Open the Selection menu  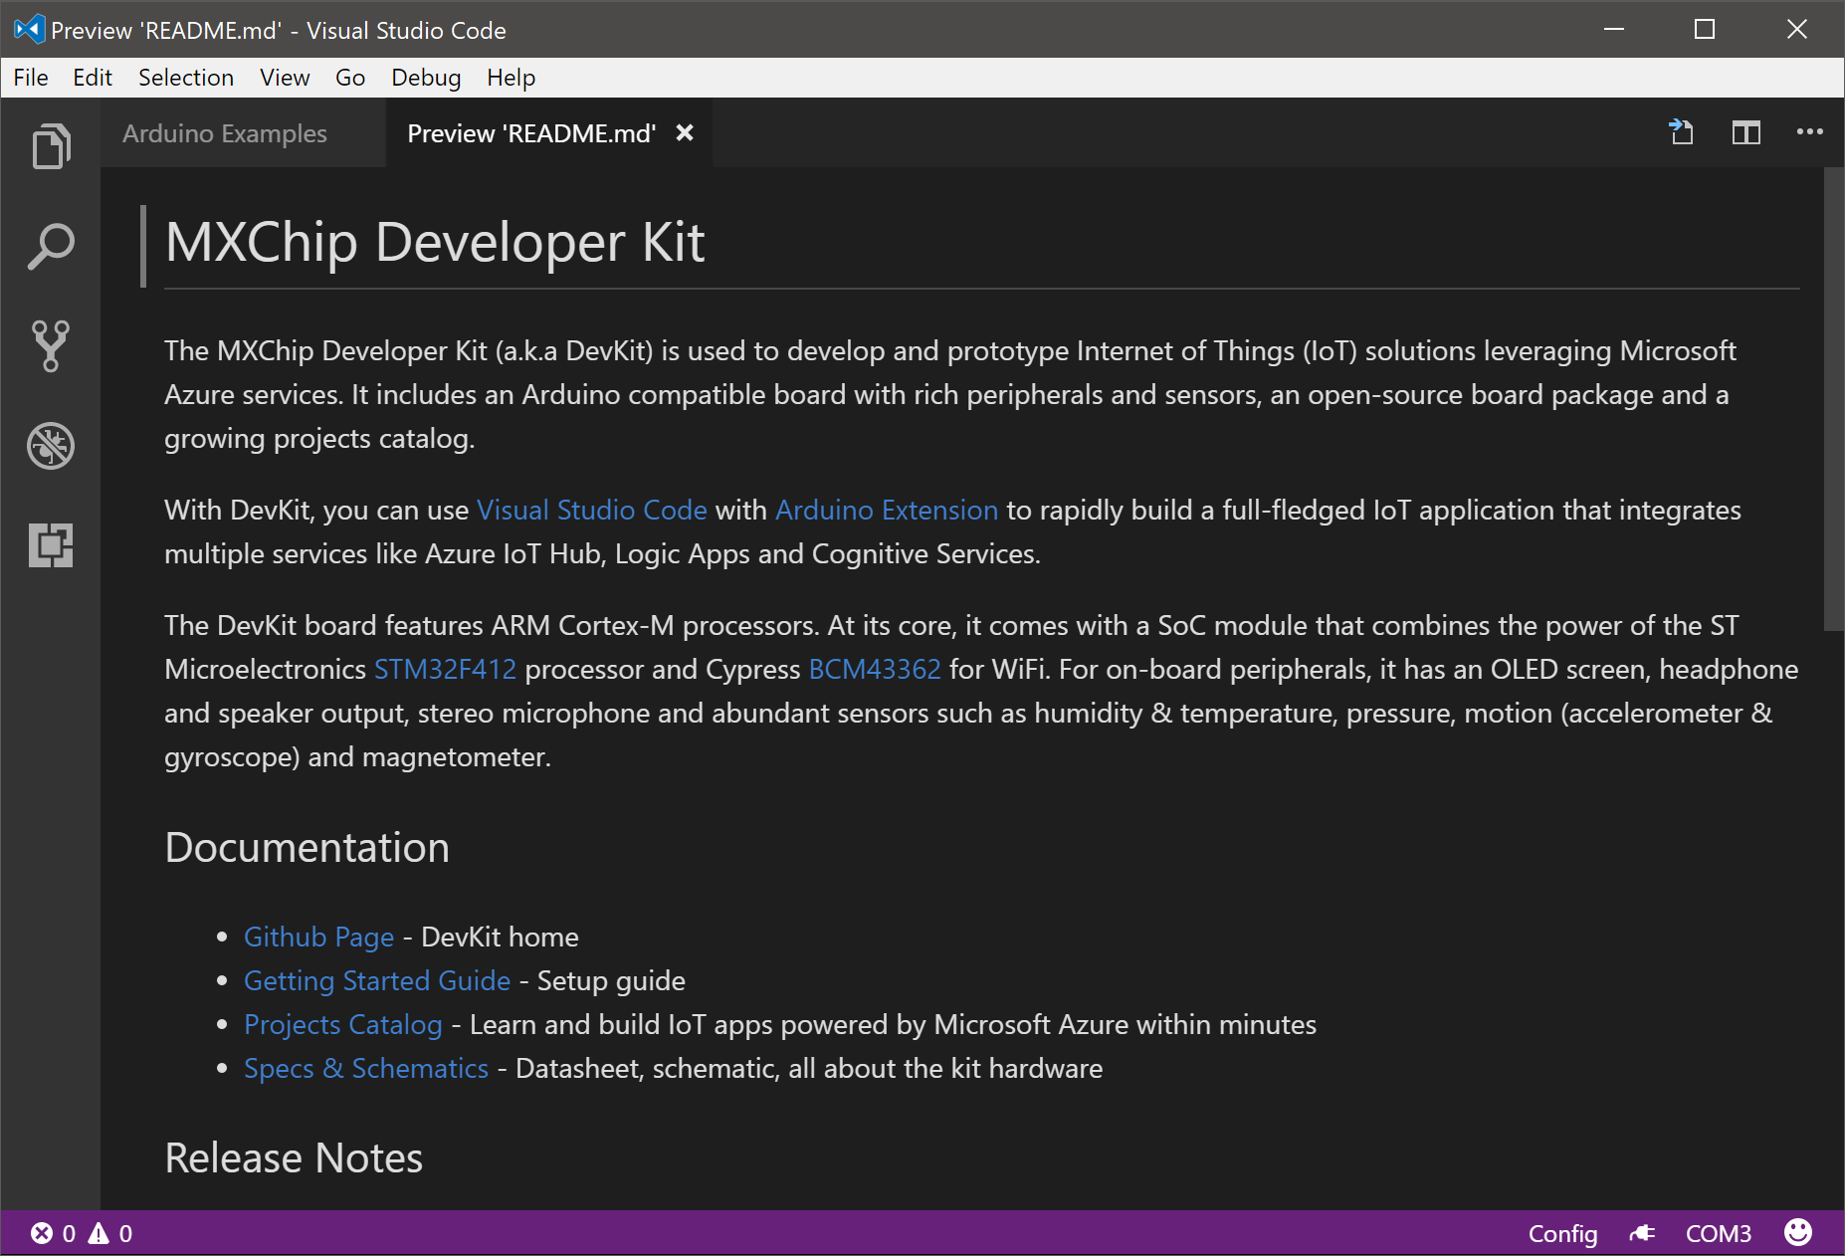click(186, 78)
